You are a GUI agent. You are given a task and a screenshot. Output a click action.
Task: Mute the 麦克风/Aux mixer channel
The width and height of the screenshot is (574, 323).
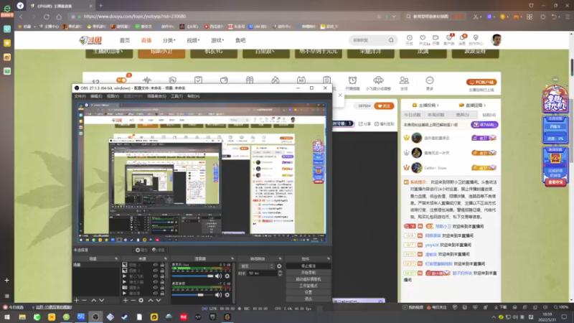[x=219, y=276]
